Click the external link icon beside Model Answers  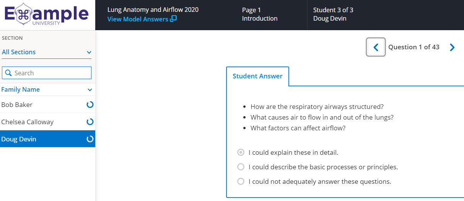[x=173, y=19]
